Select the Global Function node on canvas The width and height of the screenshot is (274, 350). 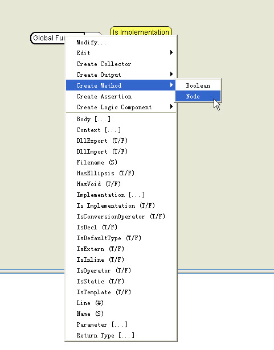(48, 38)
